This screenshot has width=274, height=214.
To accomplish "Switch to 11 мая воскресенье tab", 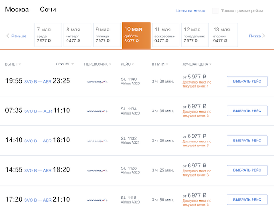I will pos(165,35).
